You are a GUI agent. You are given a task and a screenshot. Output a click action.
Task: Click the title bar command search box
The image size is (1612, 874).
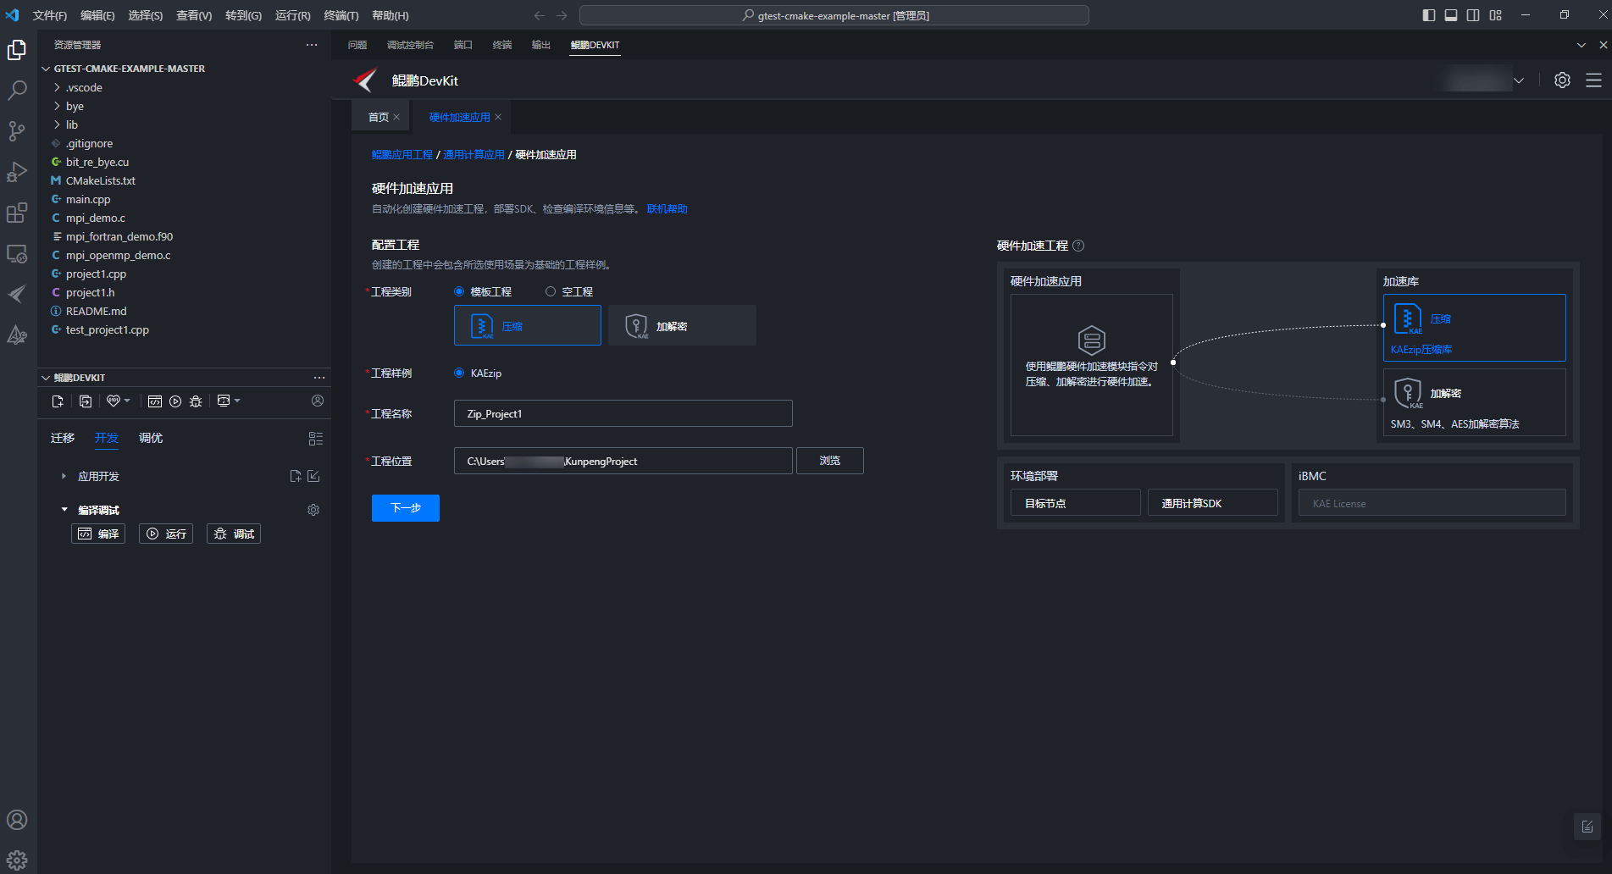coord(834,15)
